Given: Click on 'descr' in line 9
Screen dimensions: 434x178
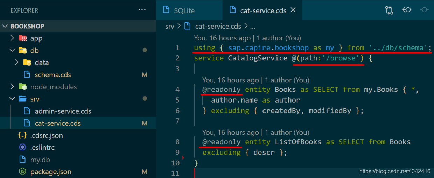Looking at the screenshot, I should 264,153.
